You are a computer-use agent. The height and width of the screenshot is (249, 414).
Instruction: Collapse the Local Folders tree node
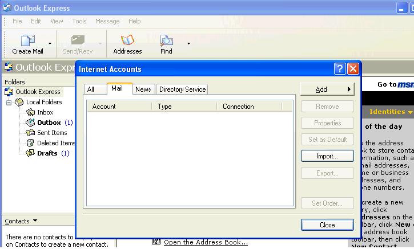pyautogui.click(x=9, y=103)
